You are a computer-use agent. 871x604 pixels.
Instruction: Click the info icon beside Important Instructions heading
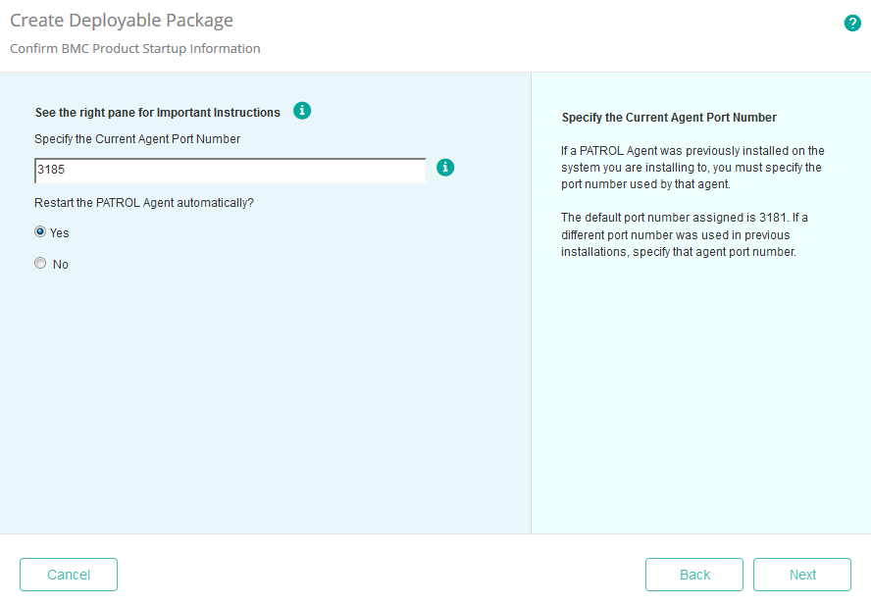click(x=302, y=111)
